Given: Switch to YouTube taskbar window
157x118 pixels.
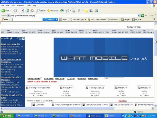Looking at the screenshot, I should 77,116.
